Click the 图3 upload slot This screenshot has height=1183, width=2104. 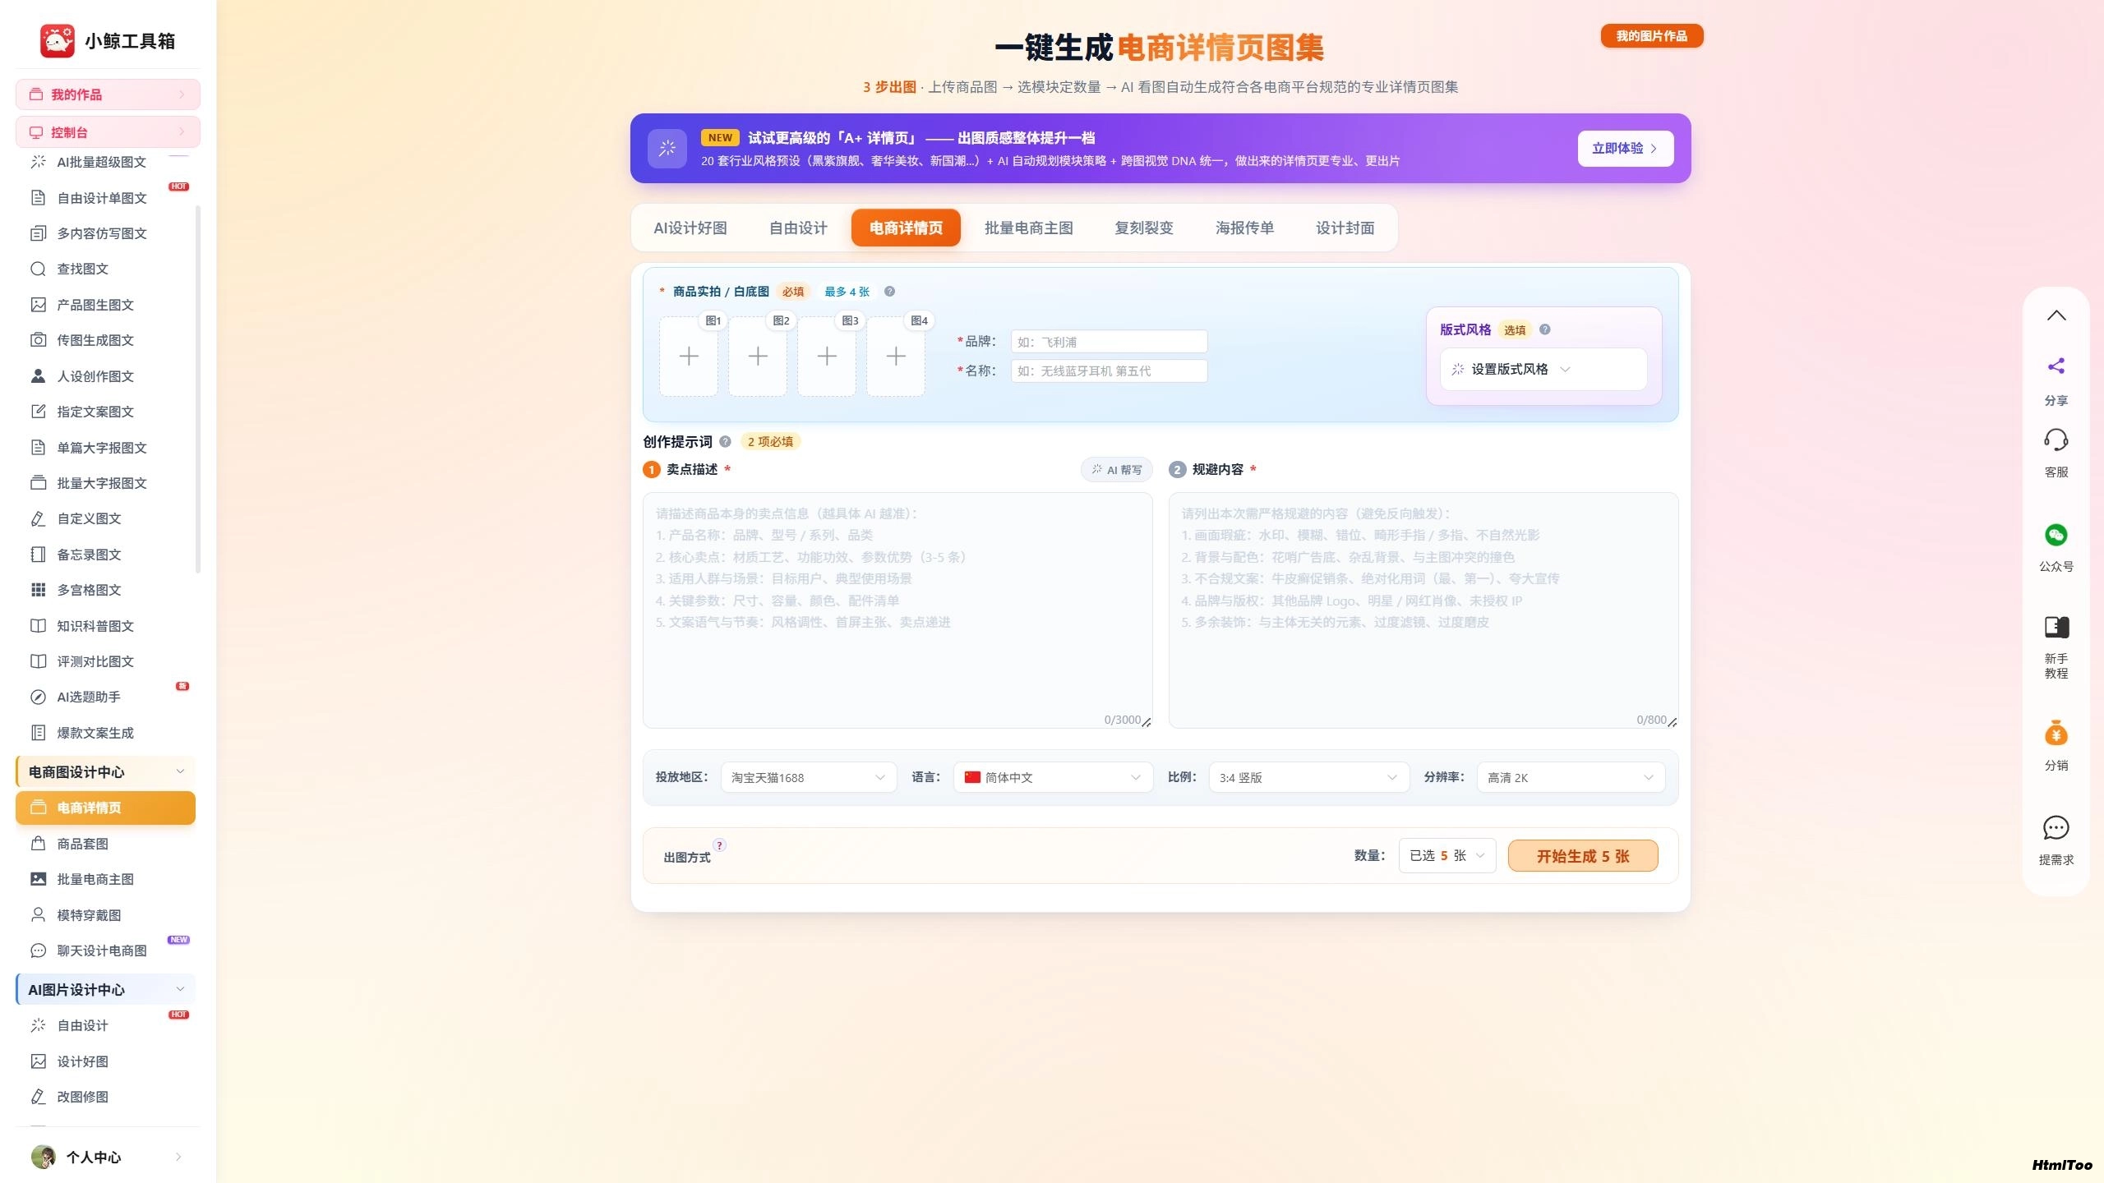coord(827,357)
